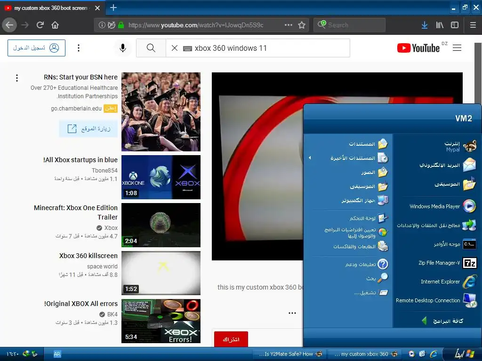Open My Pictures in the Start menu
Image resolution: width=482 pixels, height=361 pixels.
[374, 172]
